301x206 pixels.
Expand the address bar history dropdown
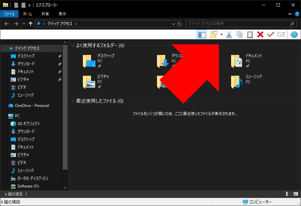point(173,23)
